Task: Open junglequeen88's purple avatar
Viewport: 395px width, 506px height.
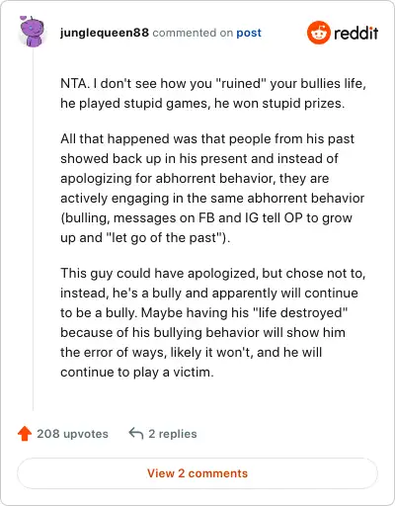Action: point(32,32)
